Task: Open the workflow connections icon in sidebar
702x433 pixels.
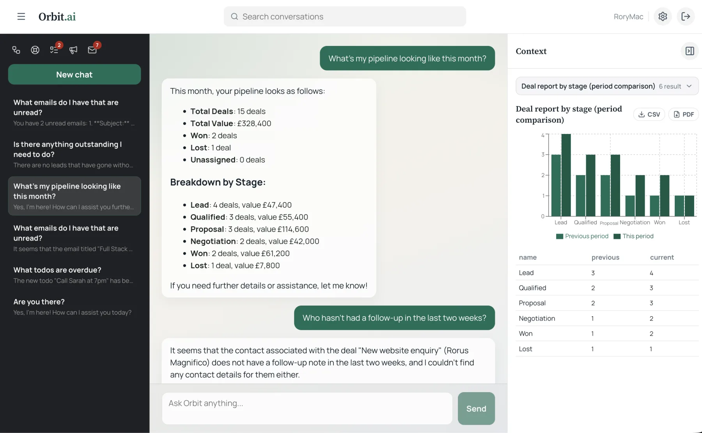Action: tap(16, 50)
